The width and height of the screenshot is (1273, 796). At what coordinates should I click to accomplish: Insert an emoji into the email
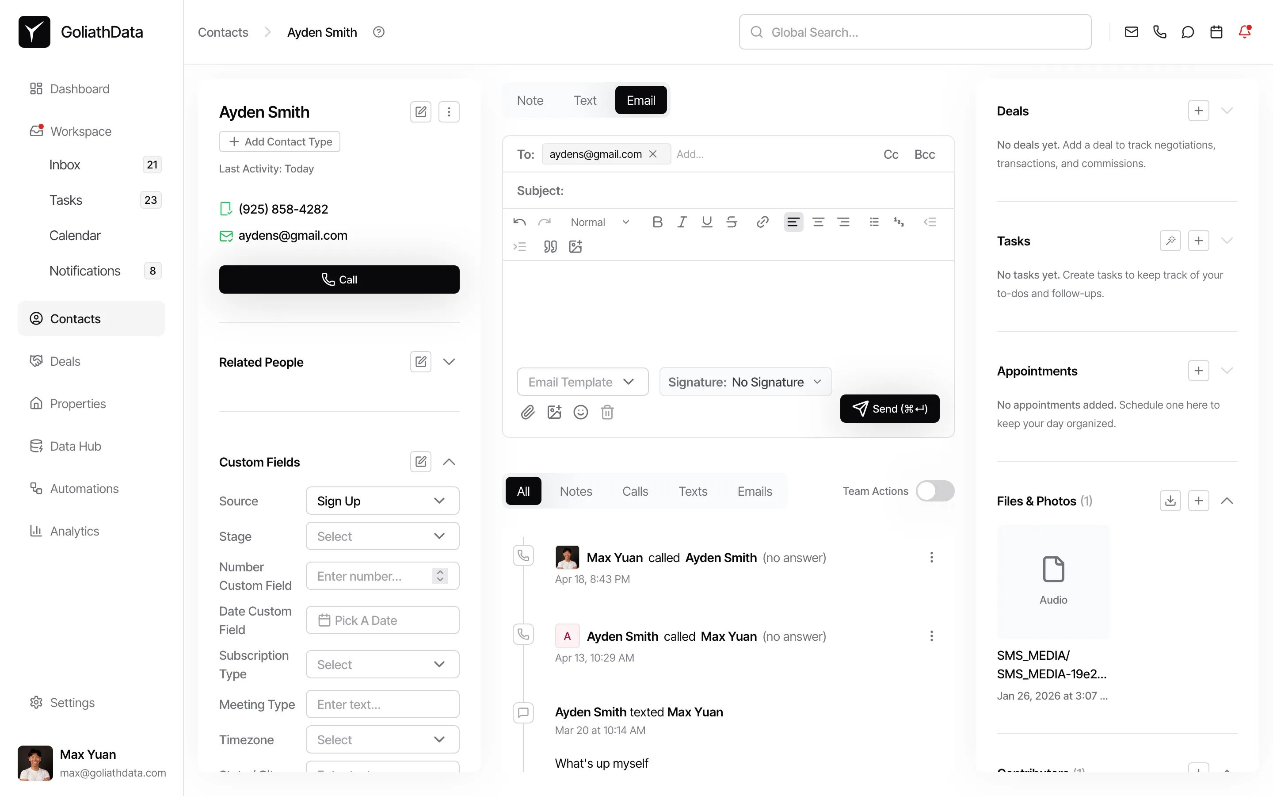pos(581,412)
